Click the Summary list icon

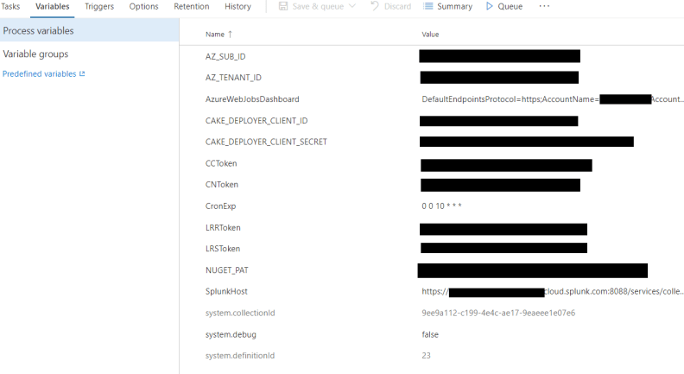(x=428, y=6)
